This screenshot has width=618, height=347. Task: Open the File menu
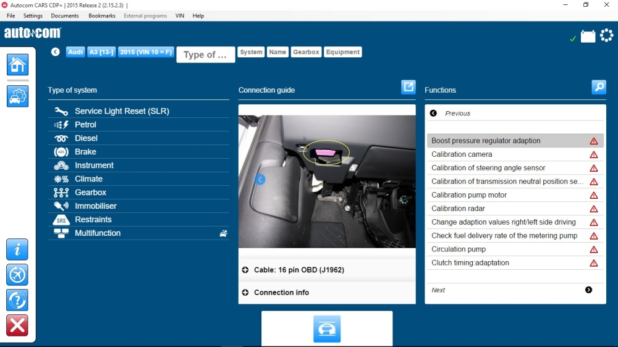(x=11, y=16)
